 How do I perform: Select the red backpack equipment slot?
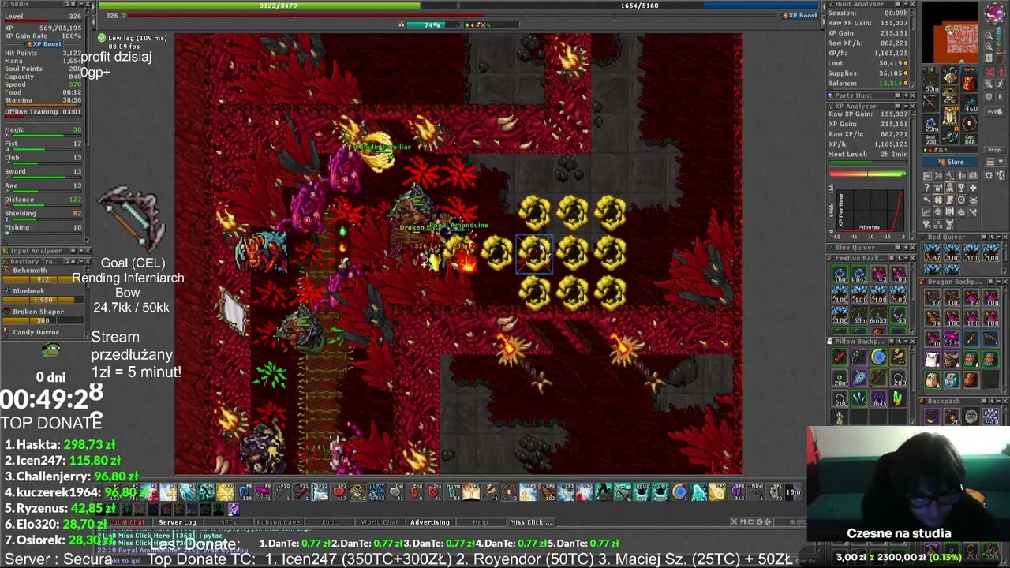click(969, 82)
